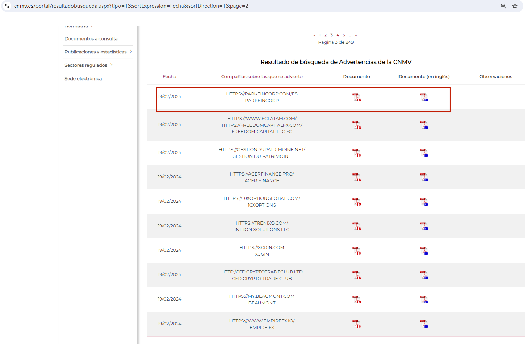Open Sede electrónica menu item
Viewport: 528px width, 344px height.
click(83, 79)
